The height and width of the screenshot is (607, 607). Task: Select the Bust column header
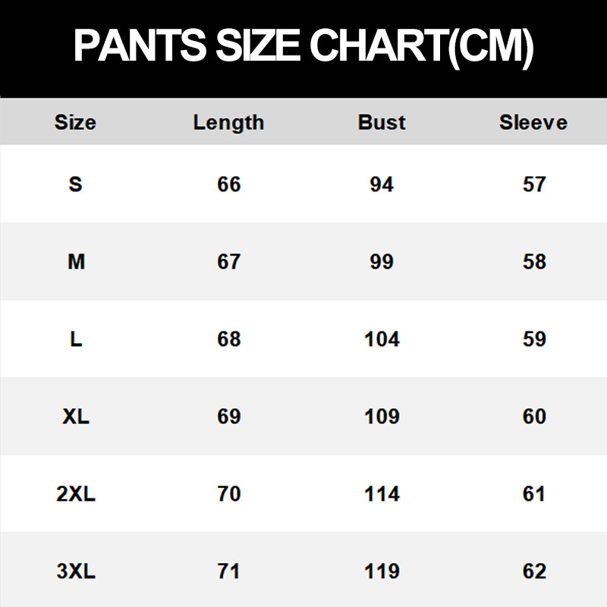(x=382, y=122)
